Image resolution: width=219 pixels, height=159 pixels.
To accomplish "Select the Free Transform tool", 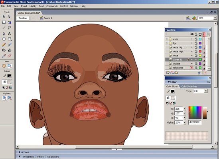I will [x=4, y=22].
